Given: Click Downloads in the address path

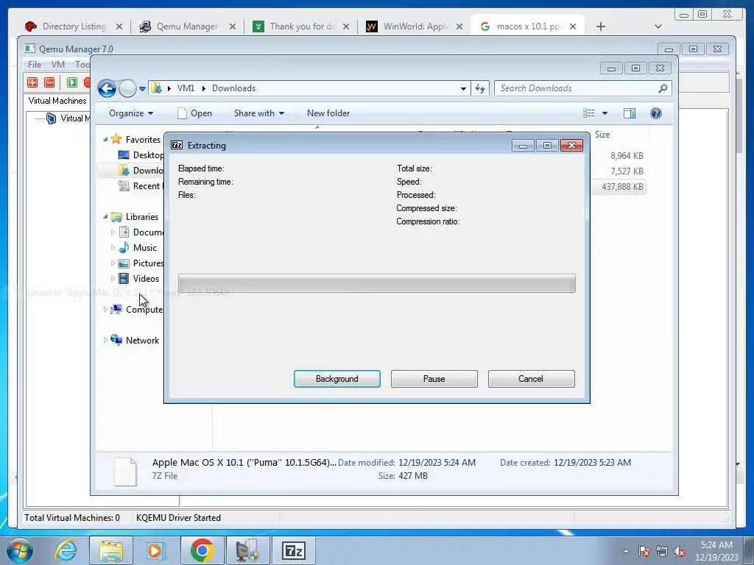Looking at the screenshot, I should [x=233, y=88].
